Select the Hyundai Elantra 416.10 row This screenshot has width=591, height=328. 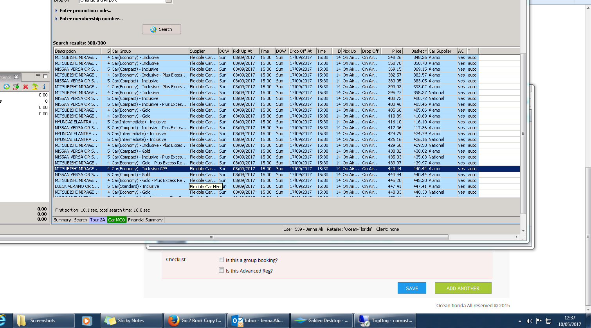pos(286,122)
